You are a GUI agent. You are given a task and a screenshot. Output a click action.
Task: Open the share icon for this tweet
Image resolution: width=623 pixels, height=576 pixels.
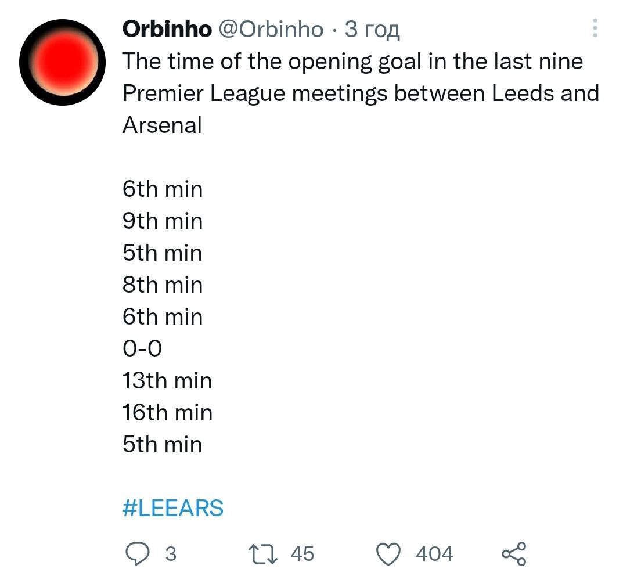coord(514,553)
